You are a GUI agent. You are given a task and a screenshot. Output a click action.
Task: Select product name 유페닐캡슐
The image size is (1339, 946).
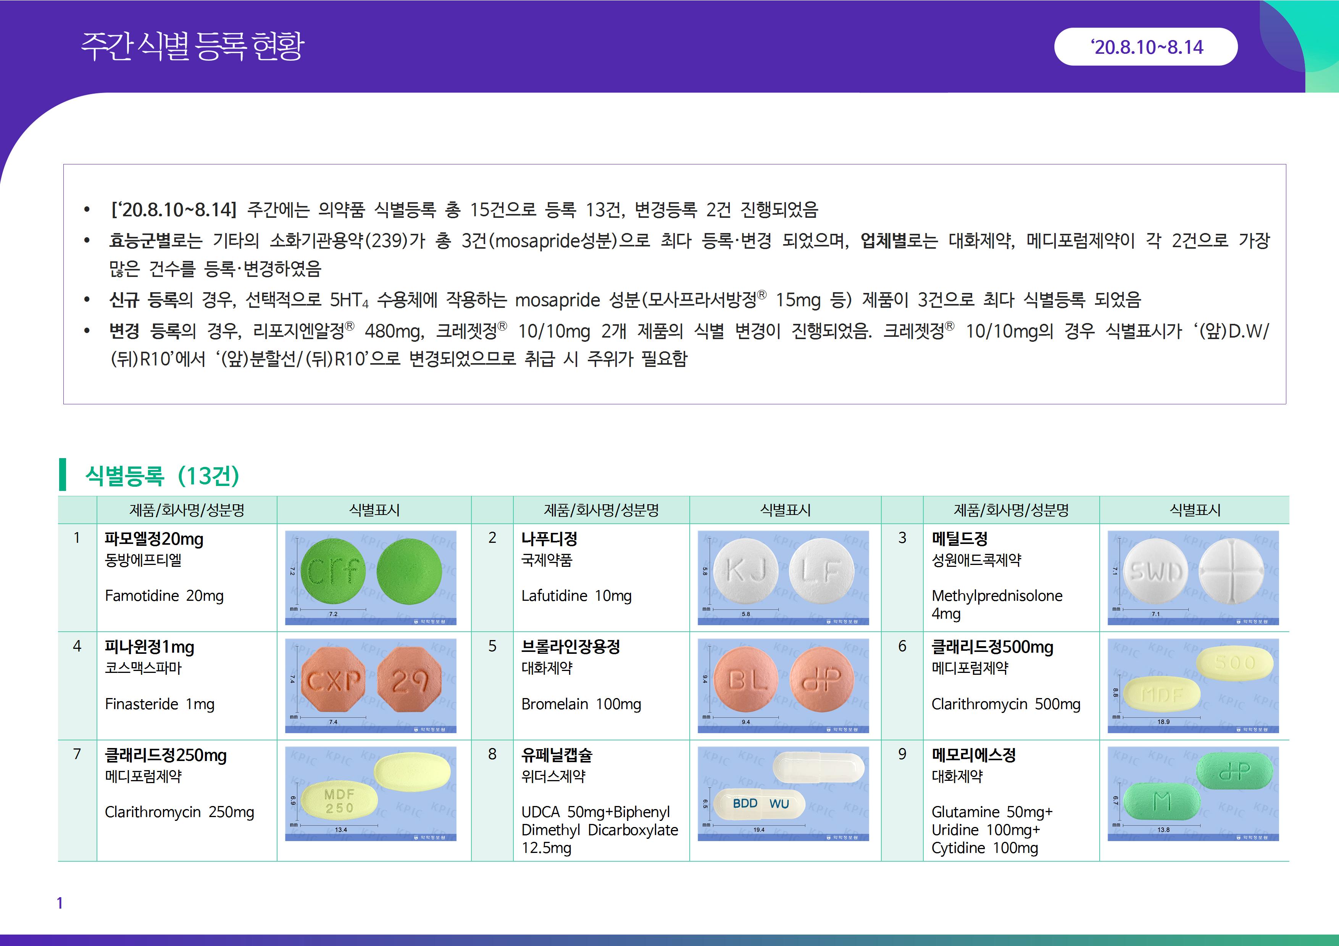click(x=557, y=755)
